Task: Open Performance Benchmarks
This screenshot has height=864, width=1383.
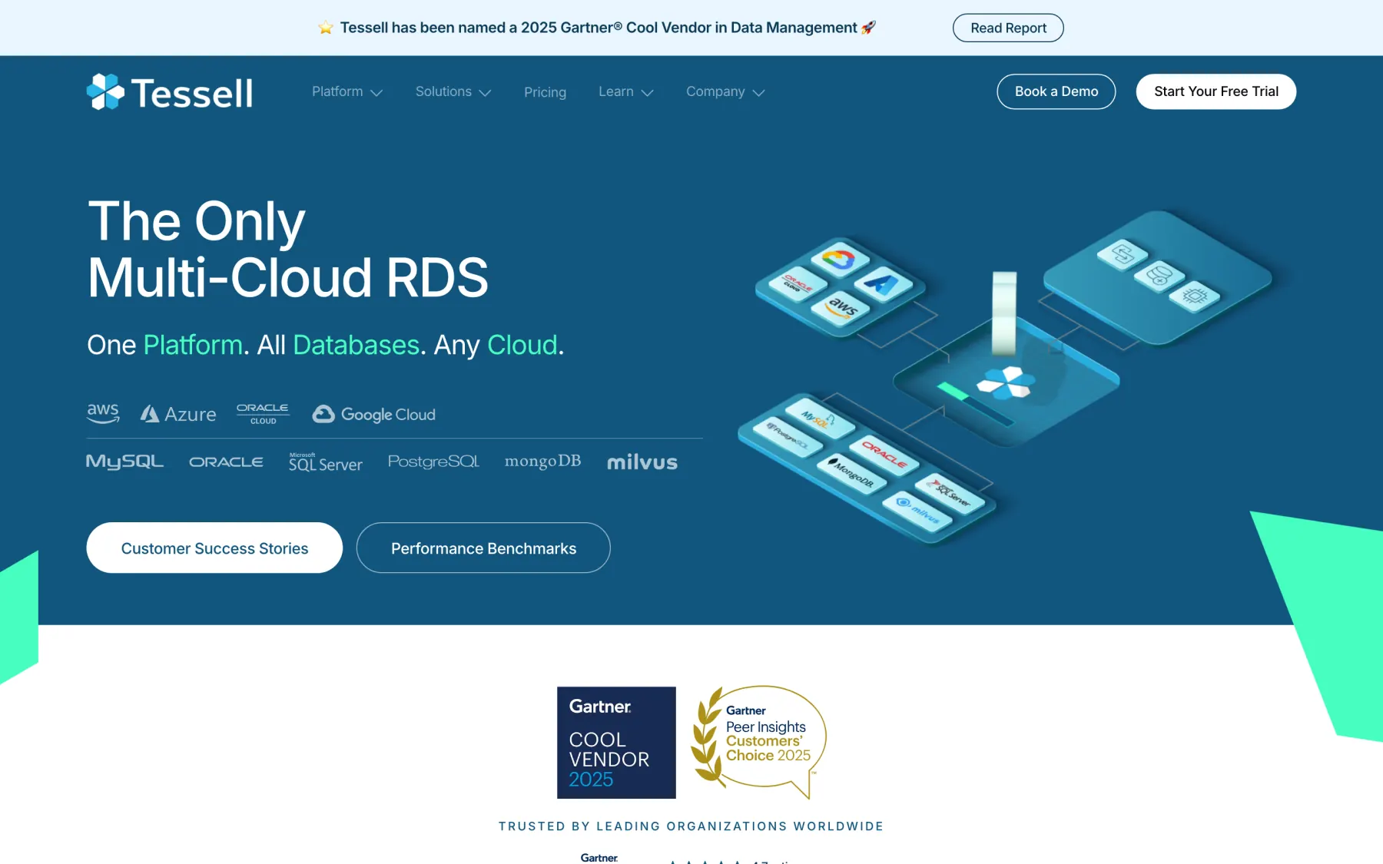Action: click(483, 548)
